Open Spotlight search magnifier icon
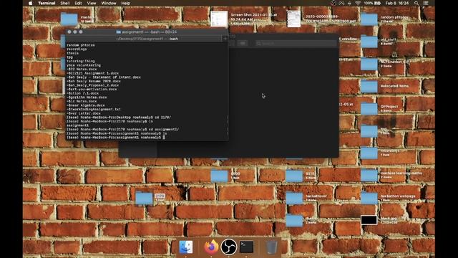The image size is (458, 258). pyautogui.click(x=416, y=3)
